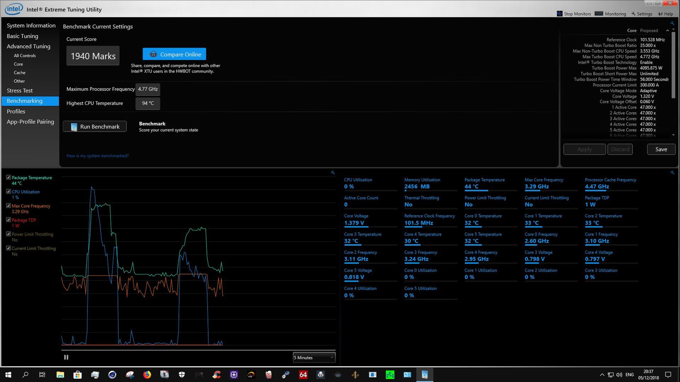Open 'How is my system benchmarked?' link

click(x=97, y=156)
